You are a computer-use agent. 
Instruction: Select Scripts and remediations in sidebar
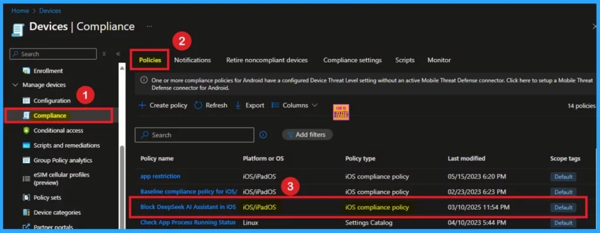67,145
